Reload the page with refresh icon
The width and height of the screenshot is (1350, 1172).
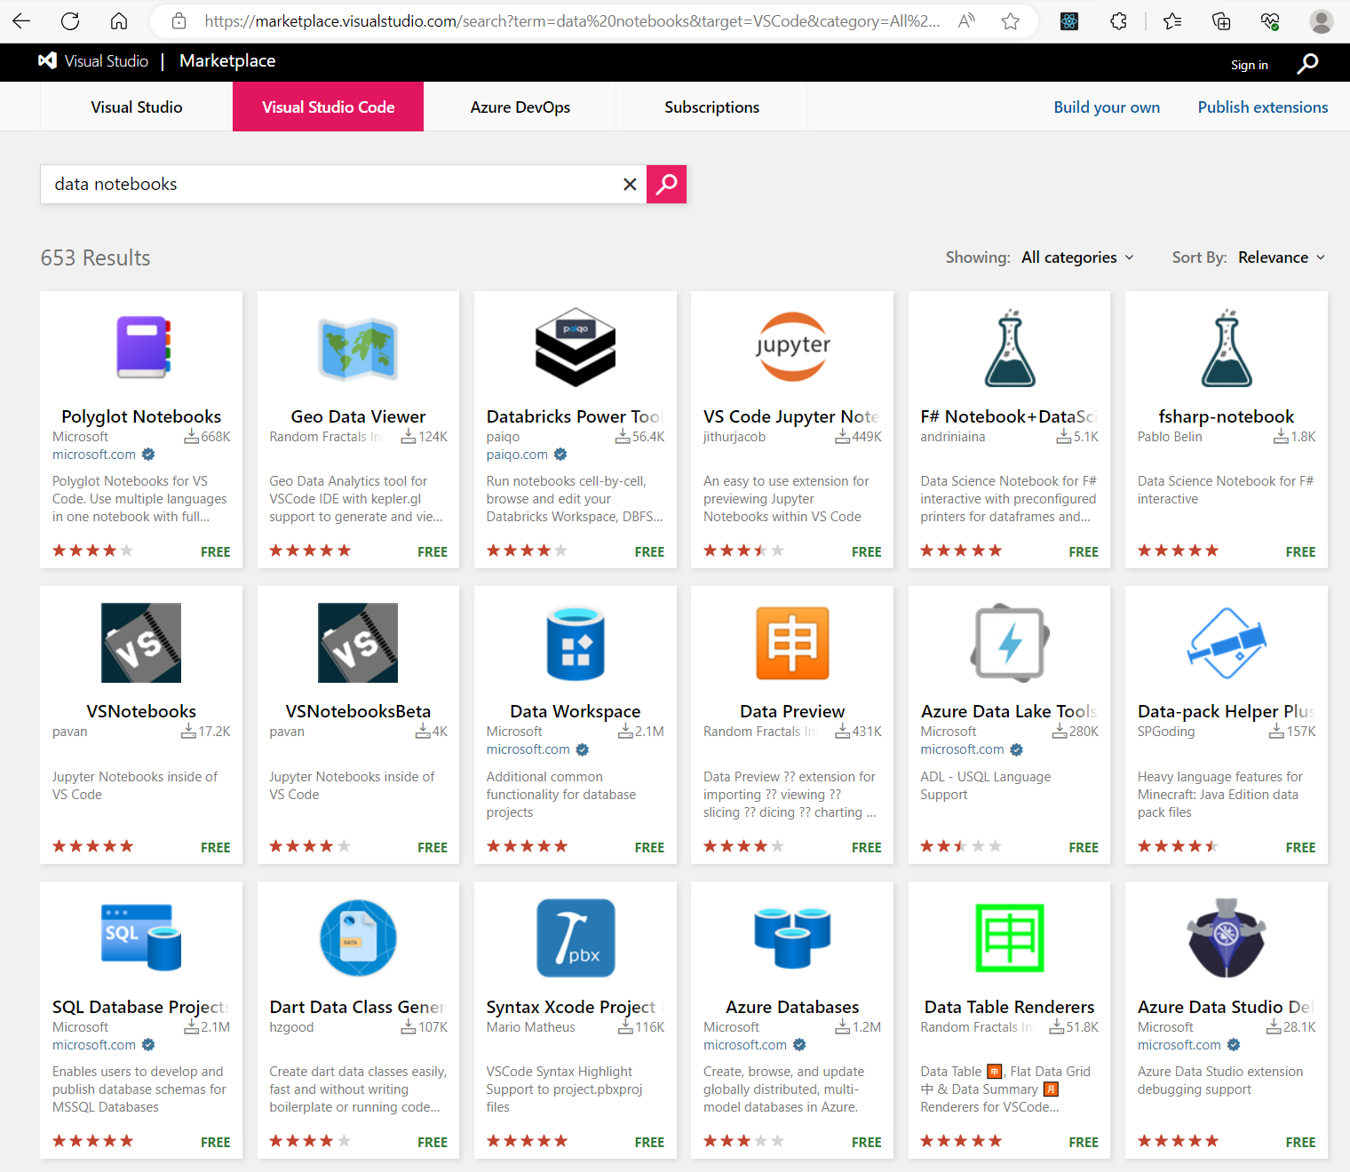click(70, 21)
